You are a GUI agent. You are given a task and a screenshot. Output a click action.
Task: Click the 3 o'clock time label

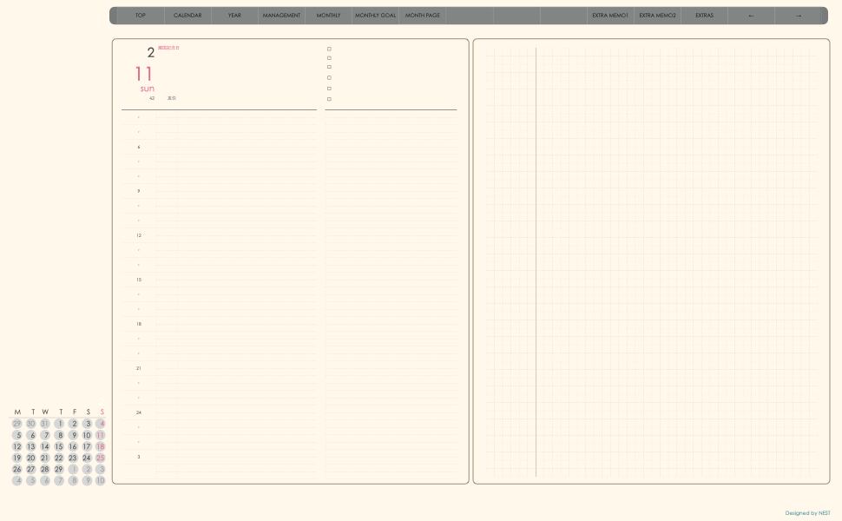139,457
